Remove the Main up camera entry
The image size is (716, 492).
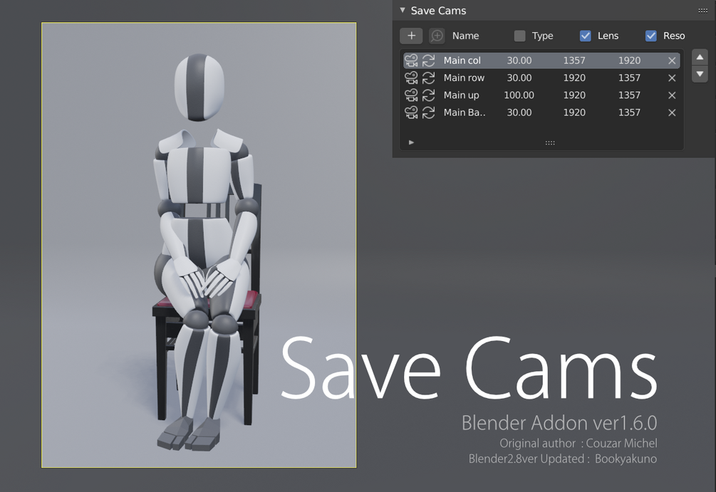coord(672,95)
